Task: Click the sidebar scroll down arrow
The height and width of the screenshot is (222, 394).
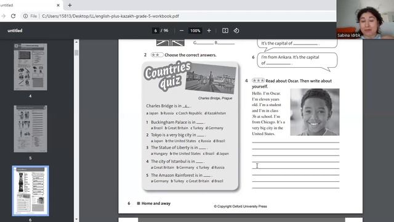Action: (76, 220)
